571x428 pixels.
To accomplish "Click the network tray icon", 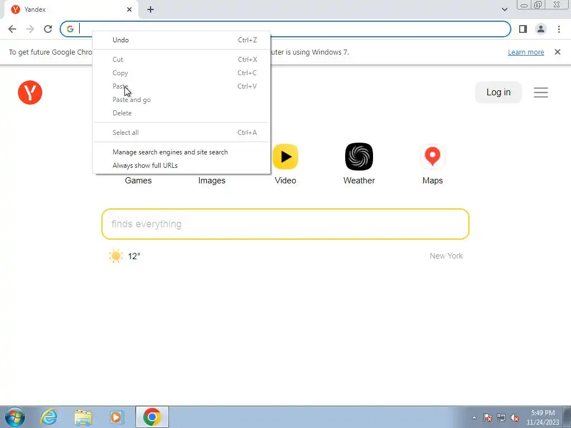I will pos(501,418).
